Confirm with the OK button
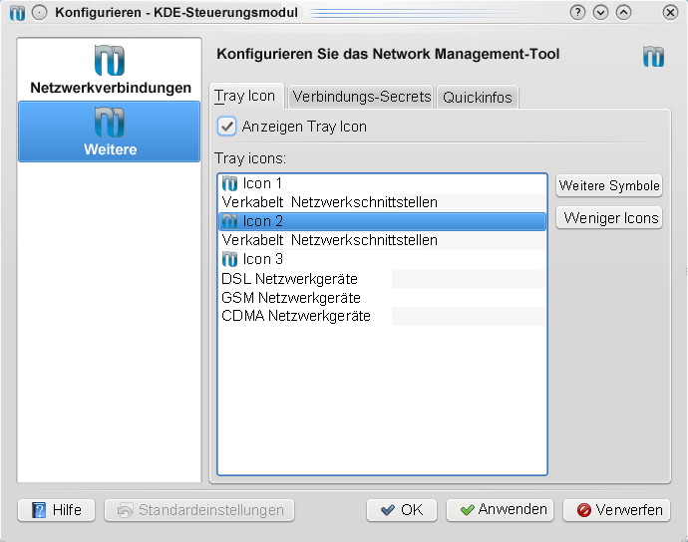Image resolution: width=688 pixels, height=542 pixels. 402,510
